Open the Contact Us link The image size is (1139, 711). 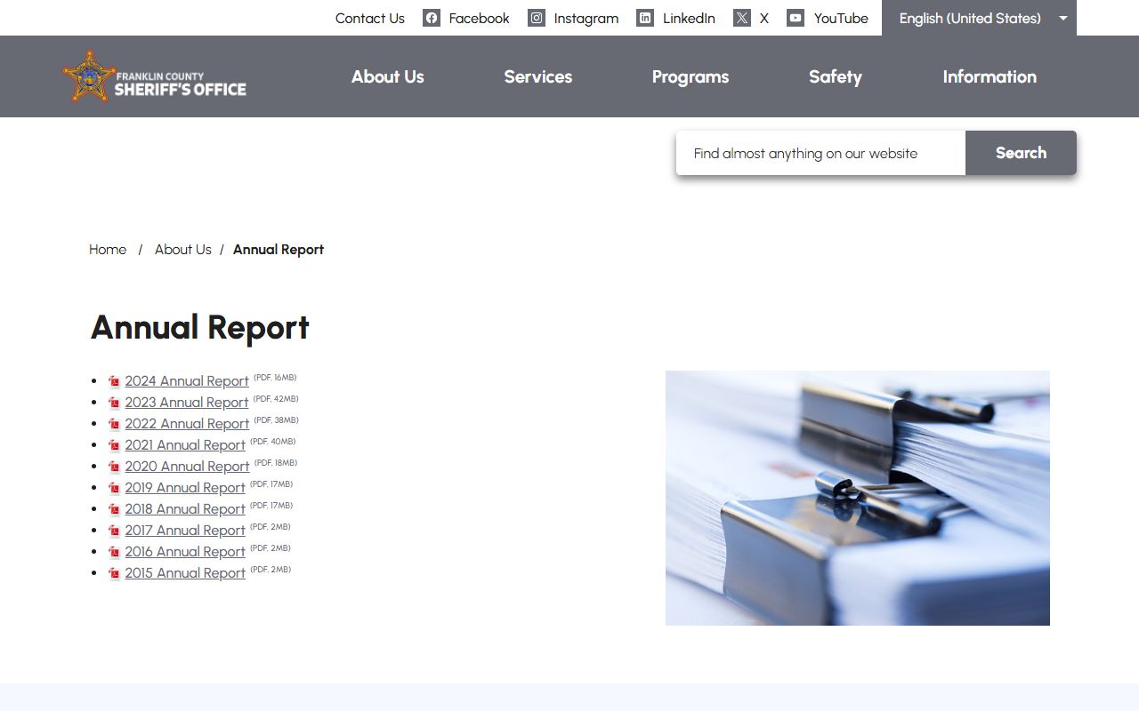(370, 18)
